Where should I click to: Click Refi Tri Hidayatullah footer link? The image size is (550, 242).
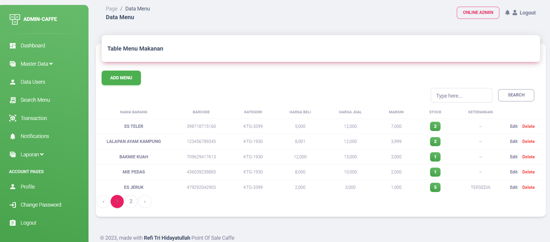pyautogui.click(x=167, y=238)
